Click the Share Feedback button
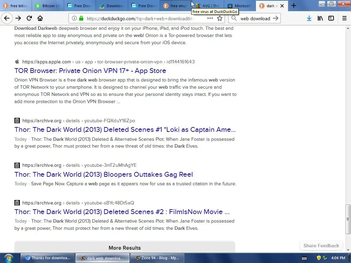Viewport: 351px width, 263px height. point(321,246)
